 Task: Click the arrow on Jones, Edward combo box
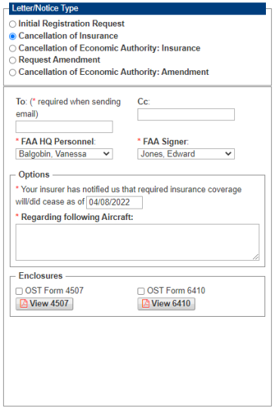(228, 154)
